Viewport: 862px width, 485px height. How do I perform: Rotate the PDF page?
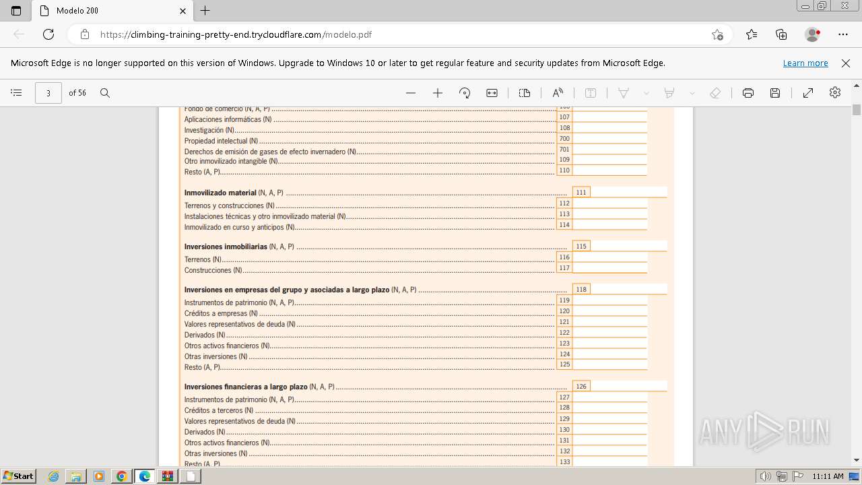(465, 93)
